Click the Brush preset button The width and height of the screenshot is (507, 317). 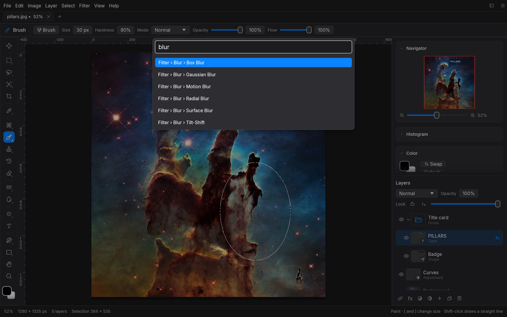coord(46,30)
